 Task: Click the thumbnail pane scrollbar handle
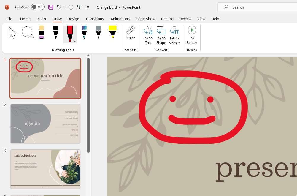tap(88, 105)
